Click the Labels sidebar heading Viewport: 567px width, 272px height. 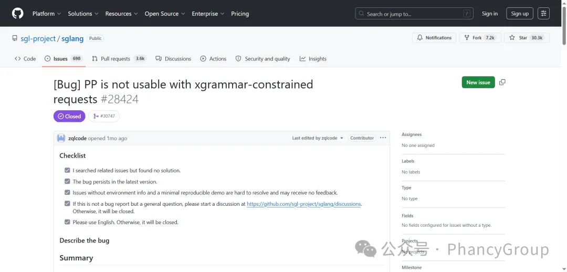click(408, 161)
